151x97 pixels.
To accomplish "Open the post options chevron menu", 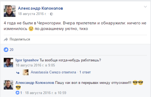I will pos(145,7).
